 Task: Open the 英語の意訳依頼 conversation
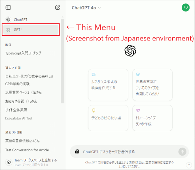[22, 141]
